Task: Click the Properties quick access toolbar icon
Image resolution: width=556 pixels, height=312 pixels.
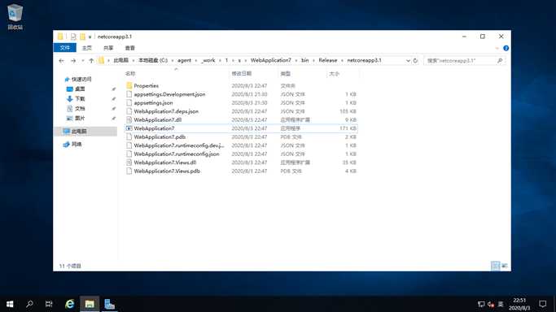Action: tap(73, 37)
